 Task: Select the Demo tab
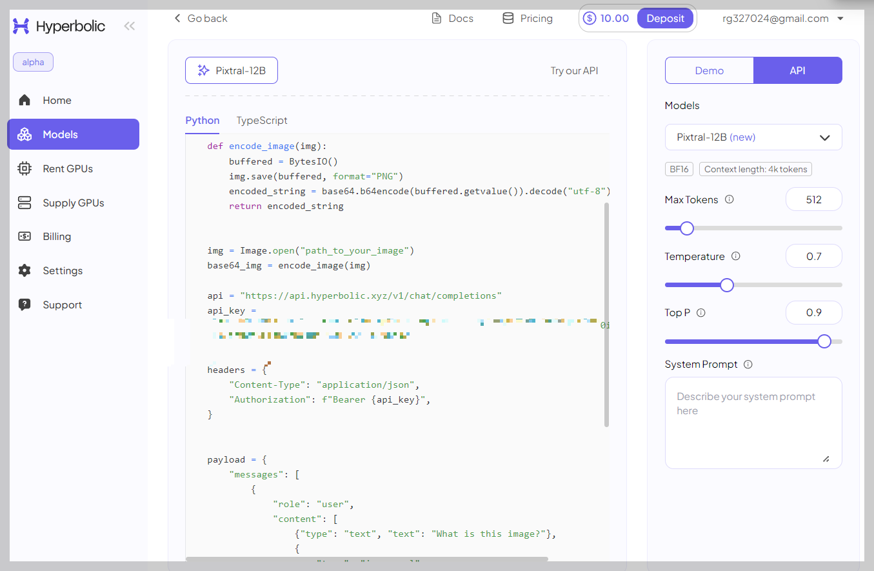710,70
